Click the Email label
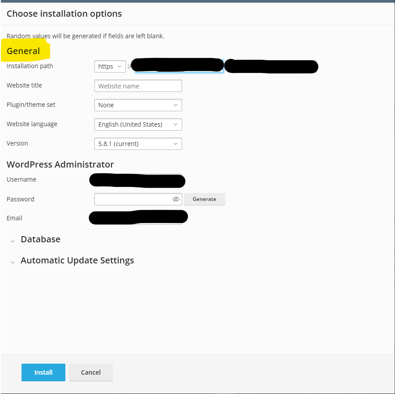 point(14,218)
